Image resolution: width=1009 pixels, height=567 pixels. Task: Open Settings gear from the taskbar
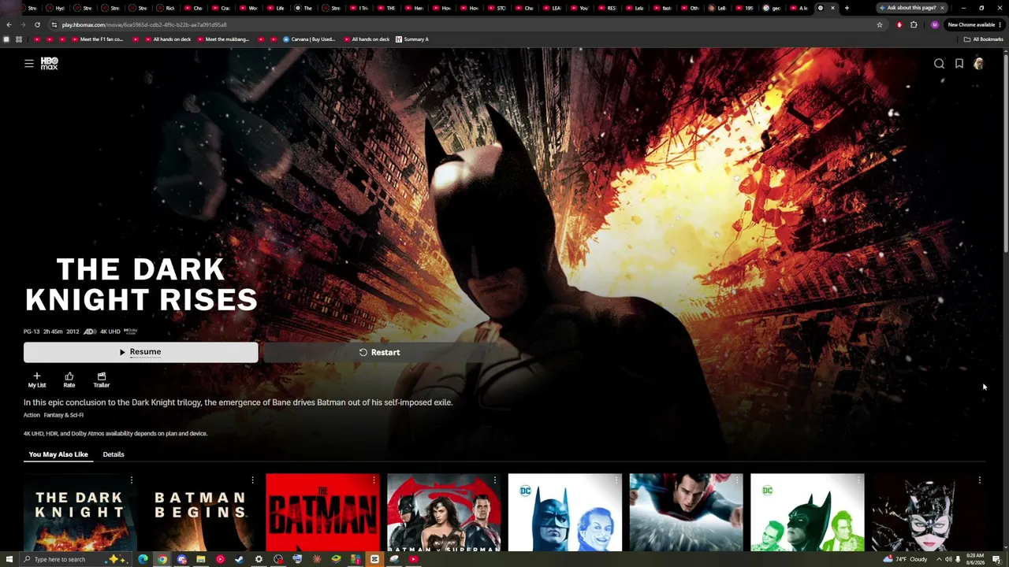coord(259,559)
